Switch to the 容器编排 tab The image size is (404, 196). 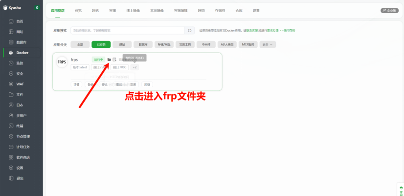coord(180,11)
